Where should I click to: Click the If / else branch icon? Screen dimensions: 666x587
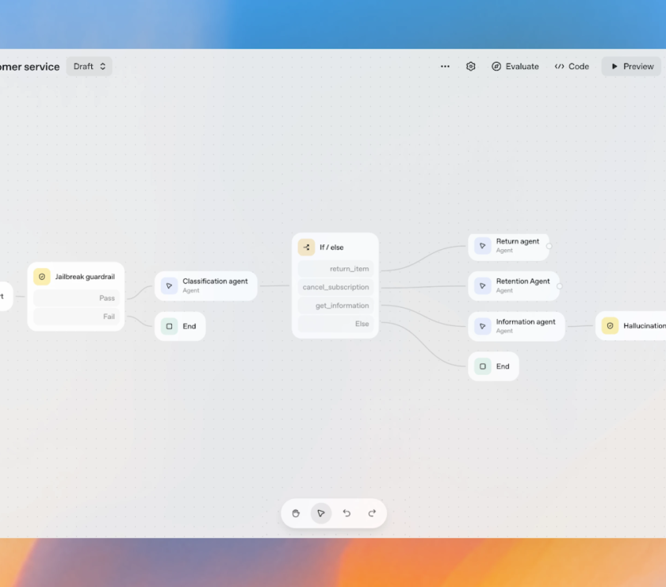pyautogui.click(x=306, y=247)
